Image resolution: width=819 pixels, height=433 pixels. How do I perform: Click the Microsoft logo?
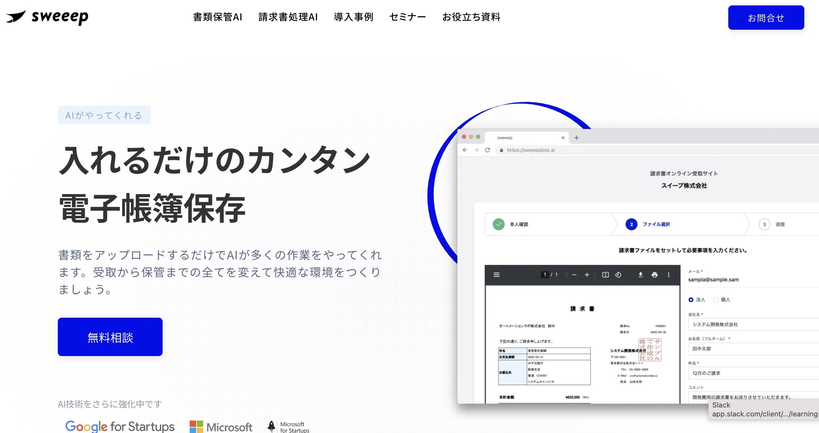point(221,427)
